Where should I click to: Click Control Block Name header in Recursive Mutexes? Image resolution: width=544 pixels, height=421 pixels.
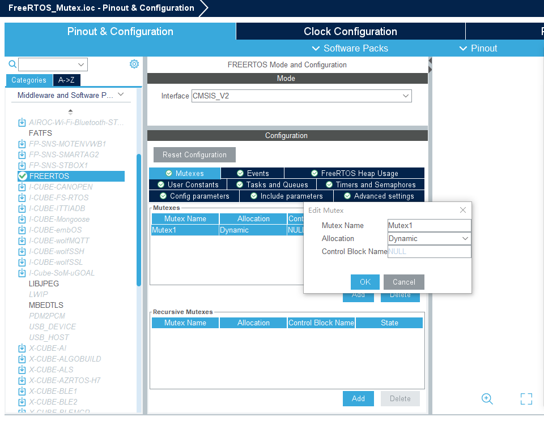click(321, 323)
